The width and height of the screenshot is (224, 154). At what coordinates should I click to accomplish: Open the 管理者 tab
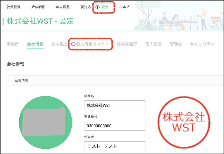[x=176, y=44]
